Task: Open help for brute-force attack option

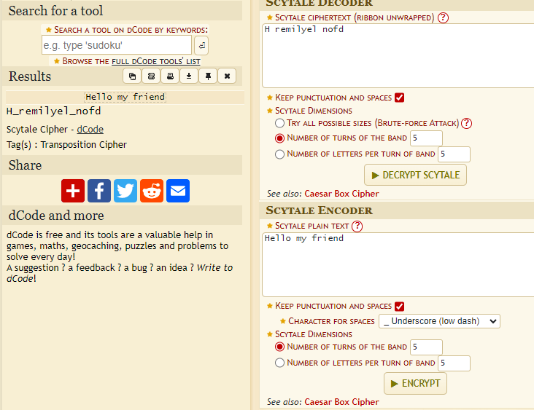Action: [466, 123]
